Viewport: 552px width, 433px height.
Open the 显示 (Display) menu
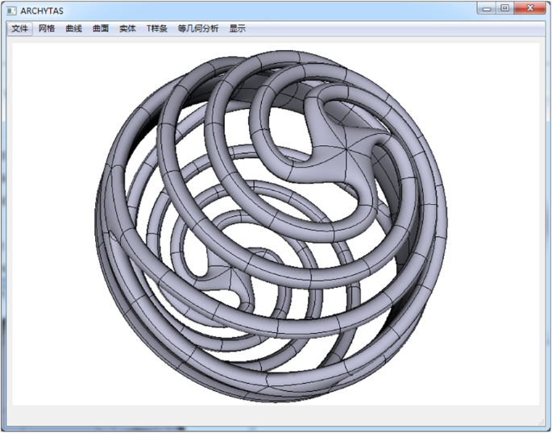pyautogui.click(x=237, y=28)
